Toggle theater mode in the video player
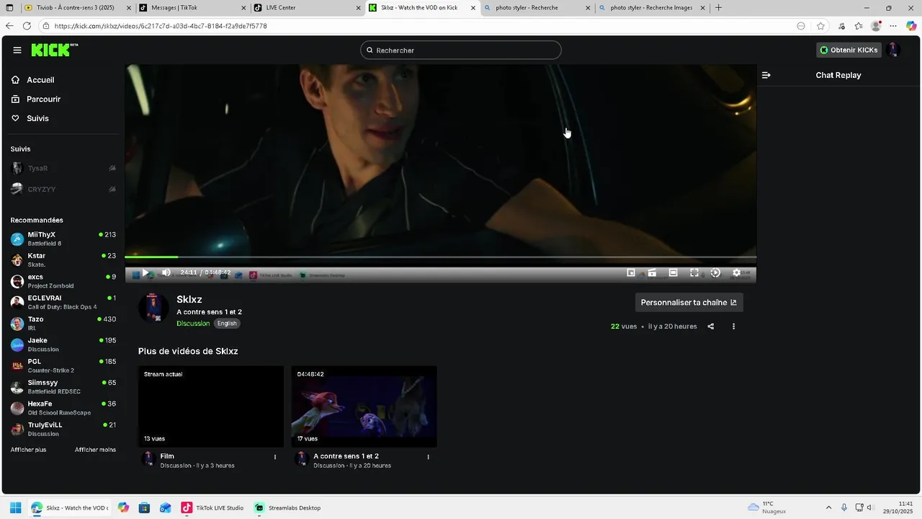The image size is (922, 519). (x=673, y=272)
